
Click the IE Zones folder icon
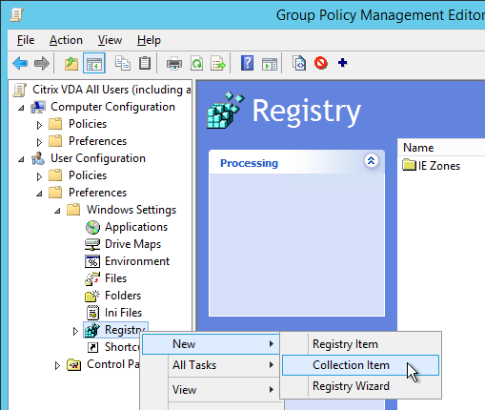[x=409, y=165]
